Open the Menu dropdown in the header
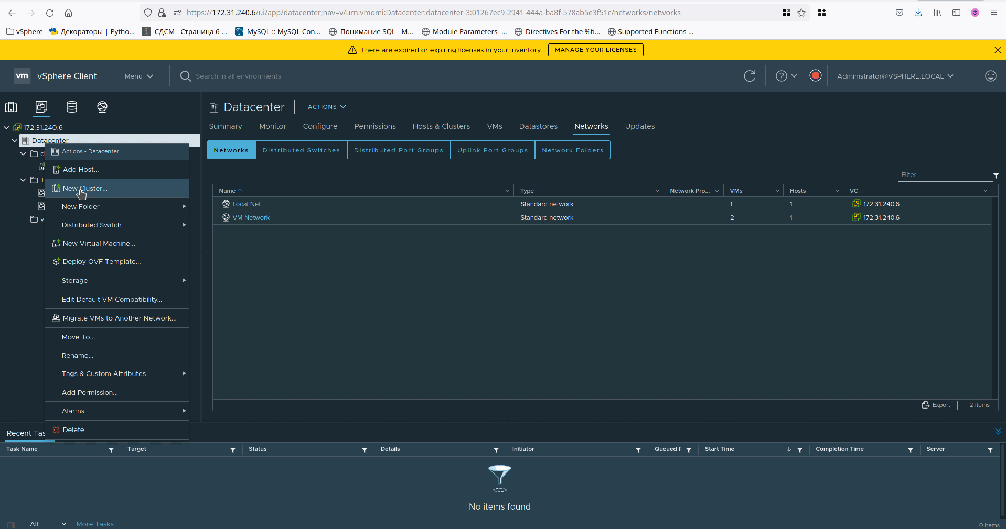Viewport: 1006px width, 529px height. [x=138, y=76]
